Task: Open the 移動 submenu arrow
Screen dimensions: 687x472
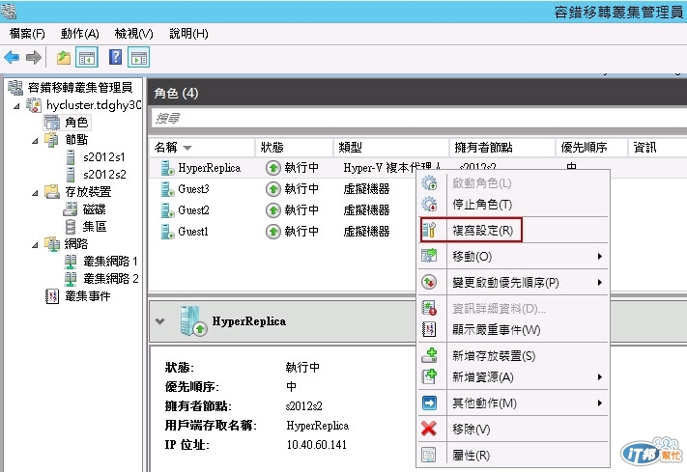Action: tap(600, 256)
